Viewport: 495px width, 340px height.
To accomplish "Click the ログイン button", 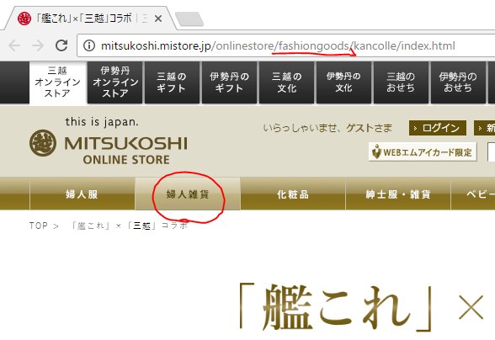I will 438,128.
